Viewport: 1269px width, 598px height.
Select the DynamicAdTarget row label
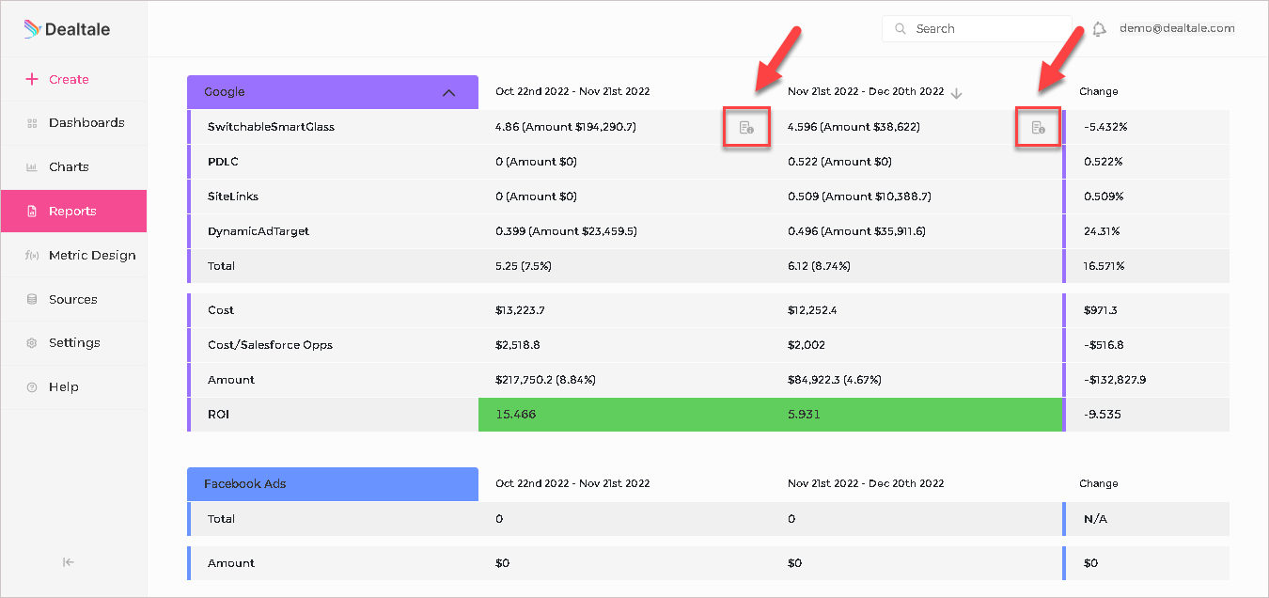(258, 231)
